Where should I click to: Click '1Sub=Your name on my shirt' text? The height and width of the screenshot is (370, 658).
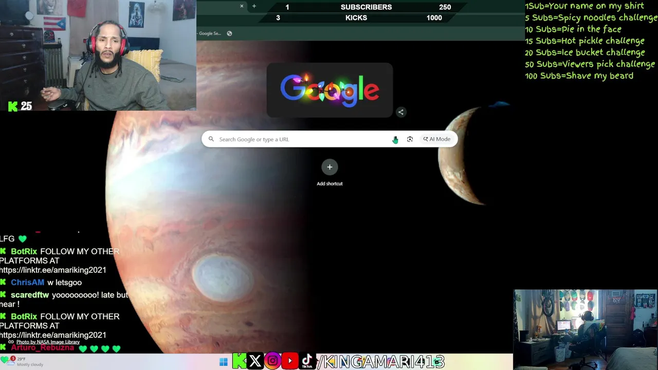584,6
